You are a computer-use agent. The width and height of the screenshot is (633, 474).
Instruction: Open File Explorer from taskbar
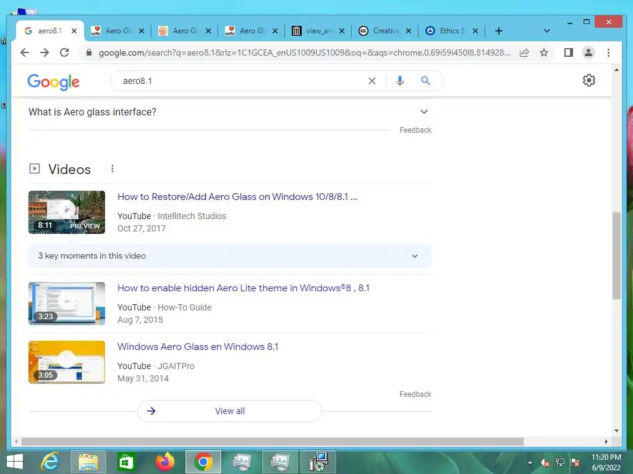(88, 462)
